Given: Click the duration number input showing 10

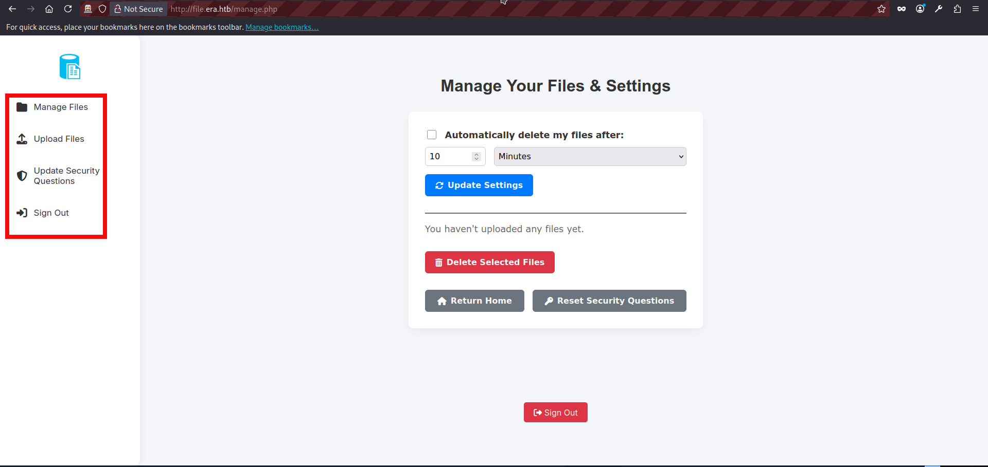Looking at the screenshot, I should tap(448, 156).
